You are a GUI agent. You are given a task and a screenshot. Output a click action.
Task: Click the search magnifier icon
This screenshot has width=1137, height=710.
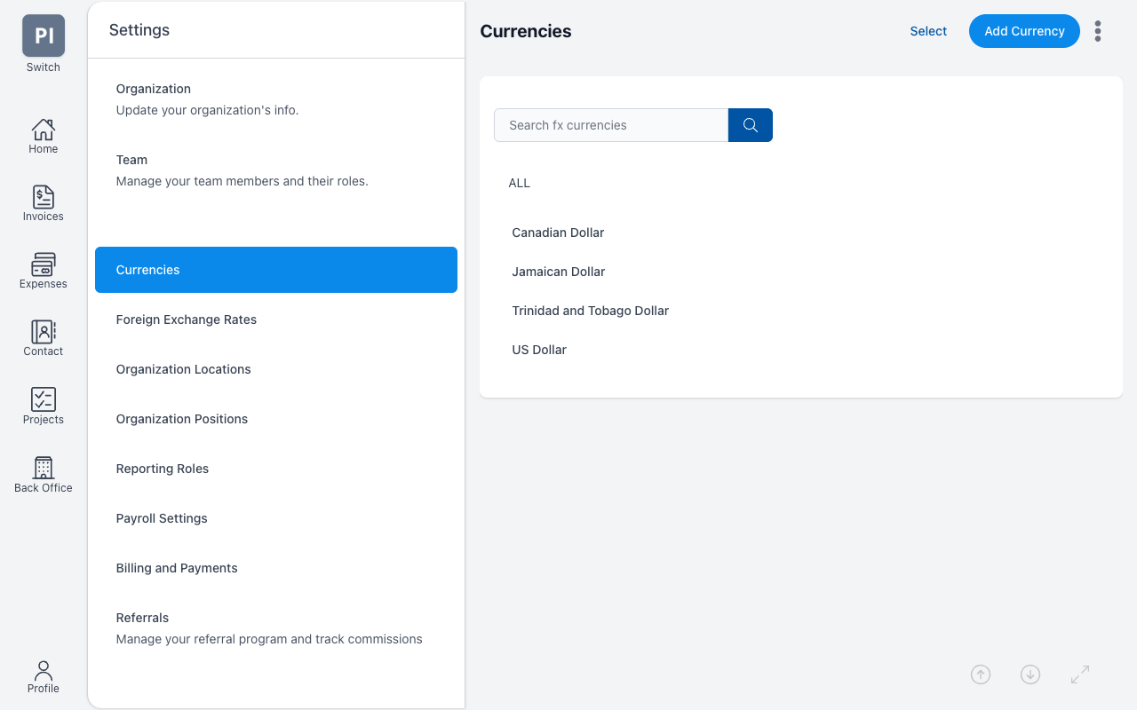click(751, 125)
